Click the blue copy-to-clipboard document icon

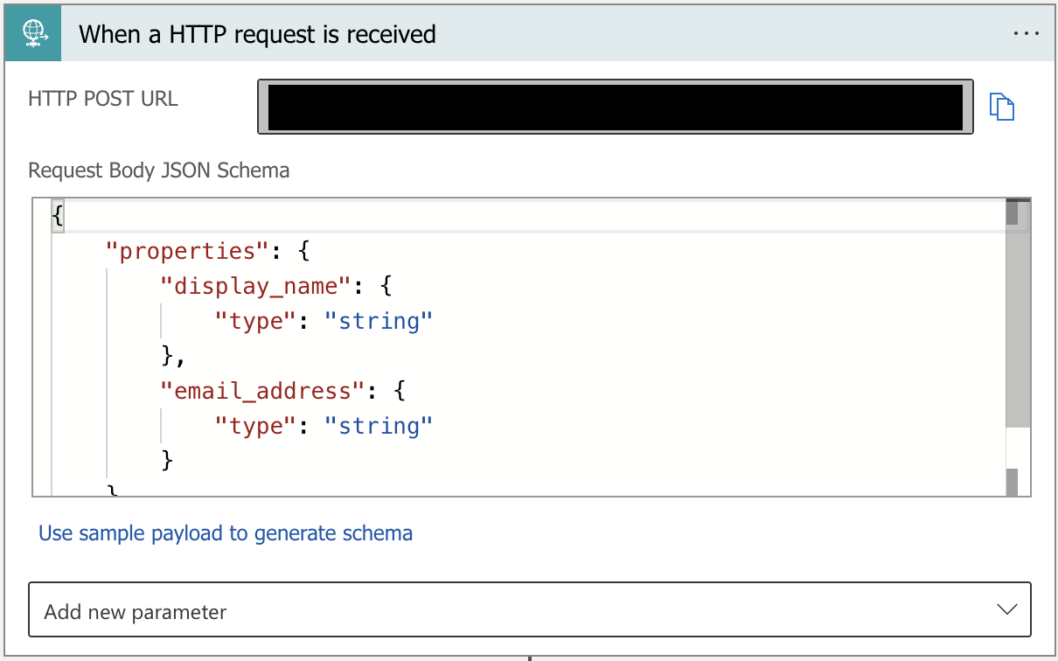[x=1004, y=106]
